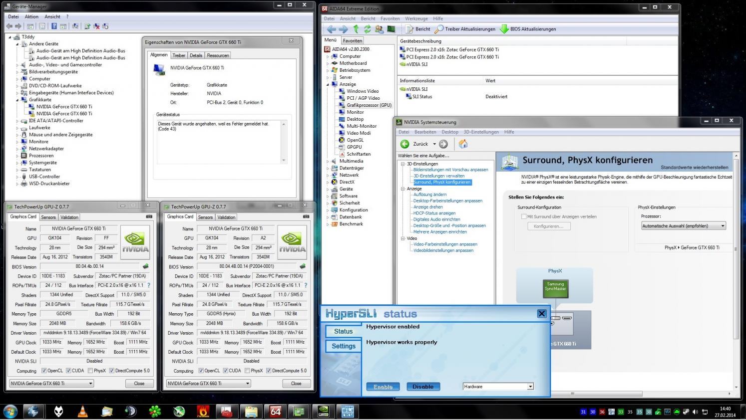
Task: Toggle PhysX checkbox in right GPU-Z window
Action: point(247,371)
